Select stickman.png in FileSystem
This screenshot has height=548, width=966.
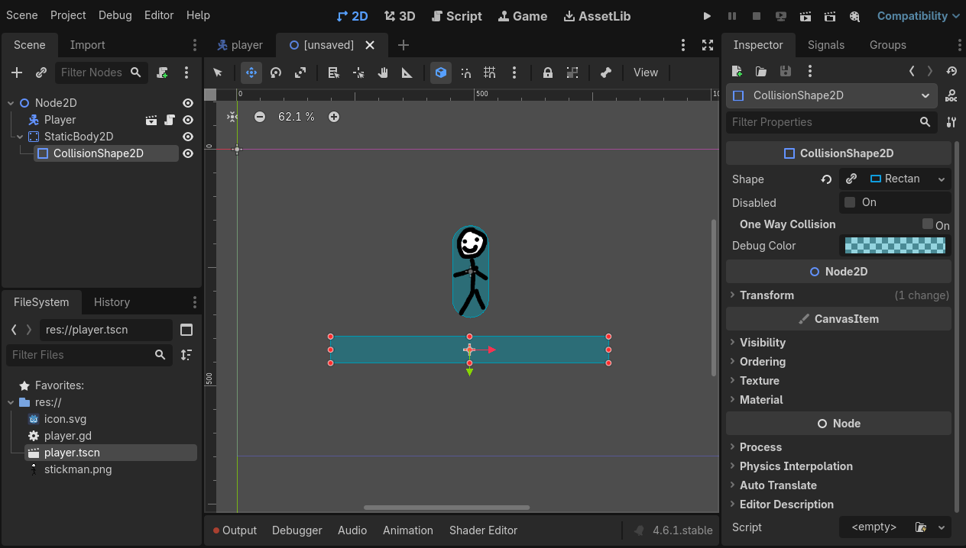pos(78,469)
